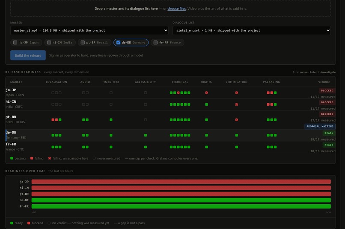Click the fr-FR Rights pip
345x229 pixels.
click(206, 147)
